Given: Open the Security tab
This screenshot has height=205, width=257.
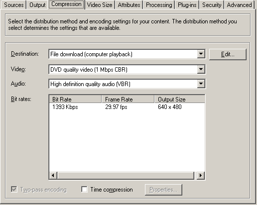Looking at the screenshot, I should 212,5.
